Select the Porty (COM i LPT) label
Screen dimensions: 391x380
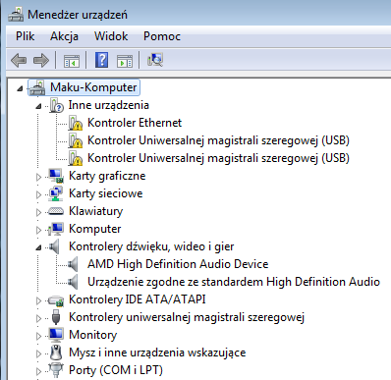116,370
